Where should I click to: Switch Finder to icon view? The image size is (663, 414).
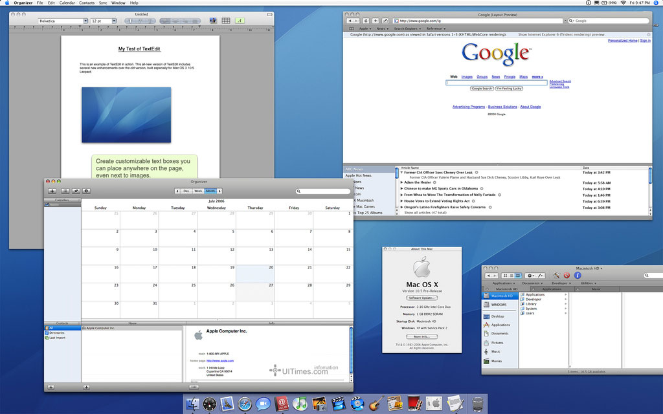point(505,276)
